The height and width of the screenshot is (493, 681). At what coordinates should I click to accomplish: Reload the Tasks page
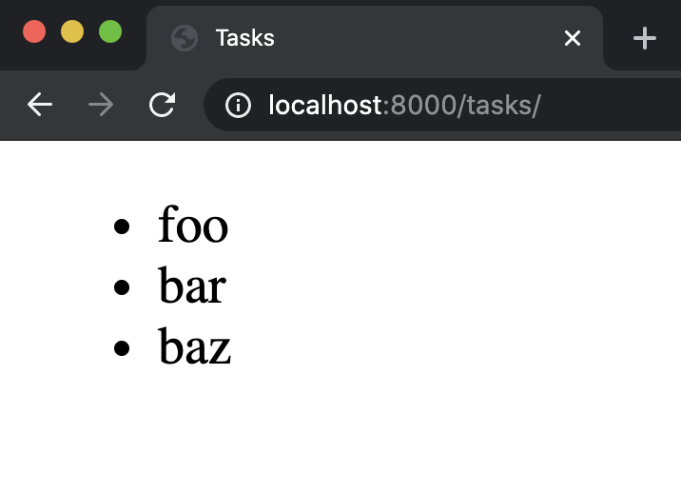point(163,105)
